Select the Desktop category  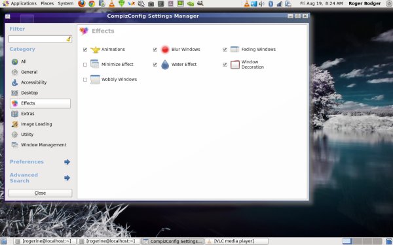coord(40,93)
